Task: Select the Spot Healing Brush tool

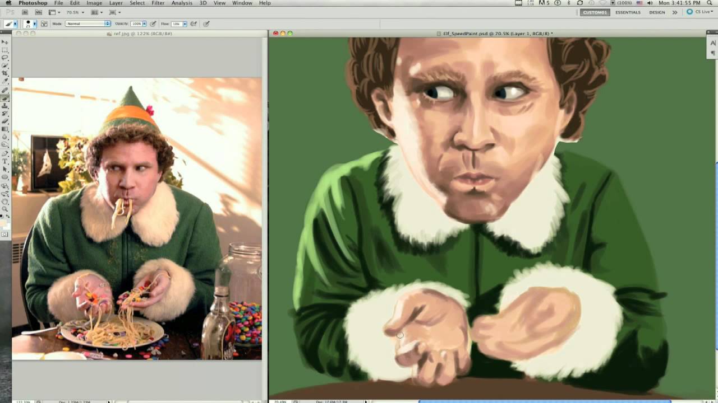Action: coord(5,90)
